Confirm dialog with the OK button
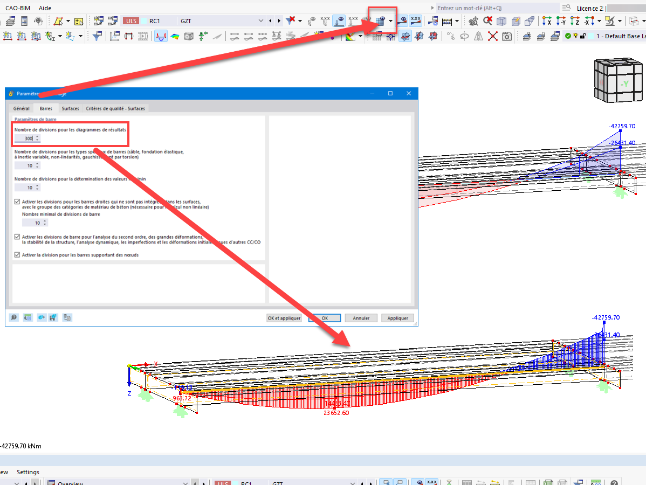 pos(325,318)
